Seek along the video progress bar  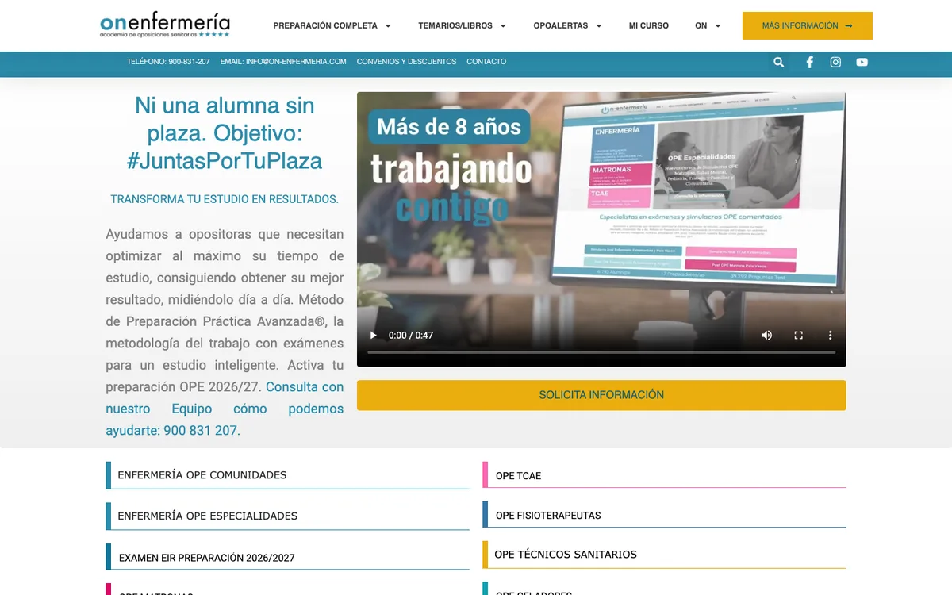(601, 352)
